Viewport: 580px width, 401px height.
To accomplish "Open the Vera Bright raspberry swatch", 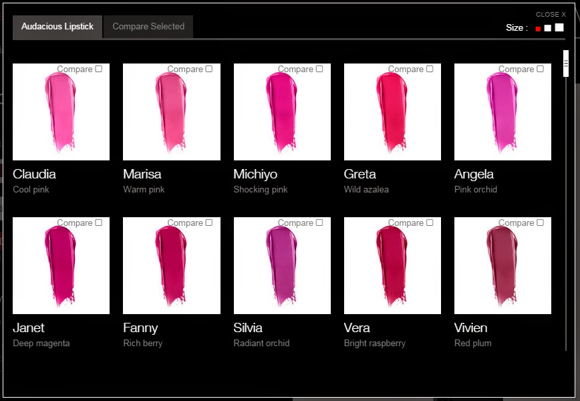I will click(392, 265).
